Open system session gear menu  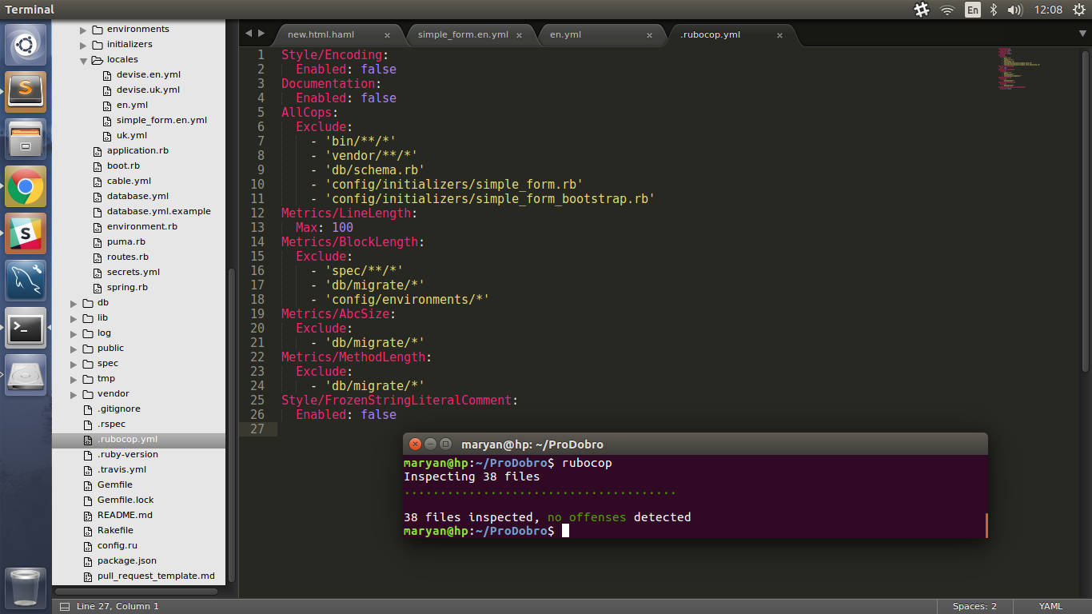(x=1078, y=10)
